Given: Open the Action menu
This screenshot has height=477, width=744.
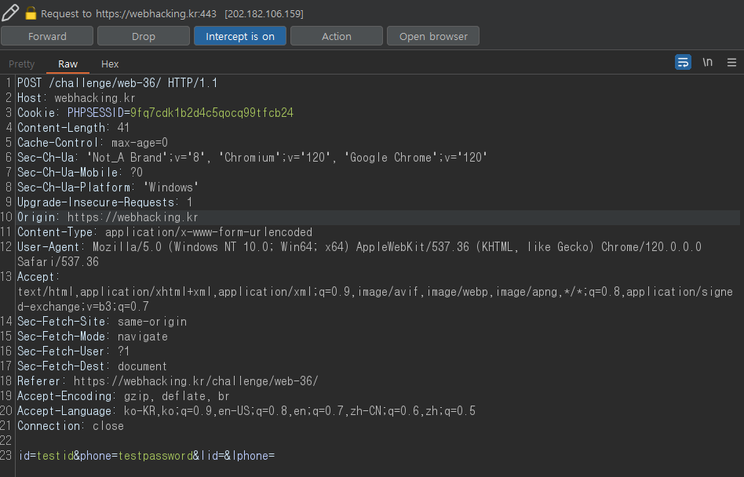Looking at the screenshot, I should click(x=337, y=36).
